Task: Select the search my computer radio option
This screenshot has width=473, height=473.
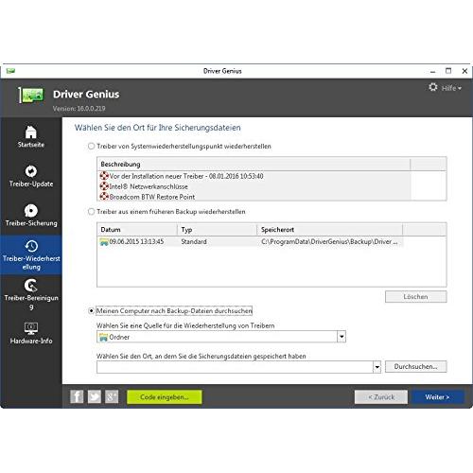Action: (91, 311)
